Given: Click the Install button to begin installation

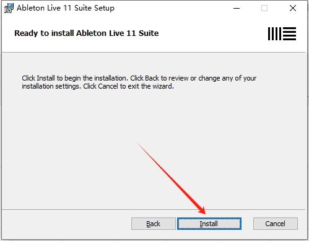Looking at the screenshot, I should (x=209, y=224).
